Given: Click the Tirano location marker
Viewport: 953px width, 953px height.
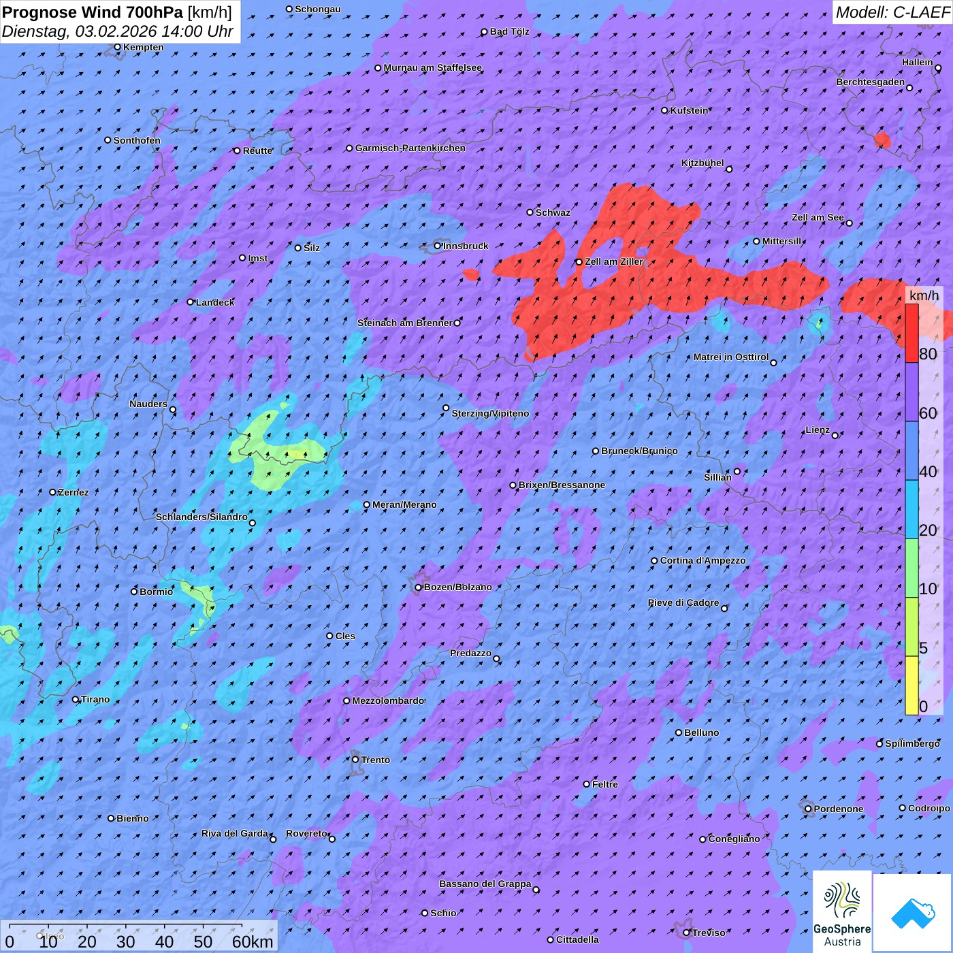Looking at the screenshot, I should [x=76, y=699].
